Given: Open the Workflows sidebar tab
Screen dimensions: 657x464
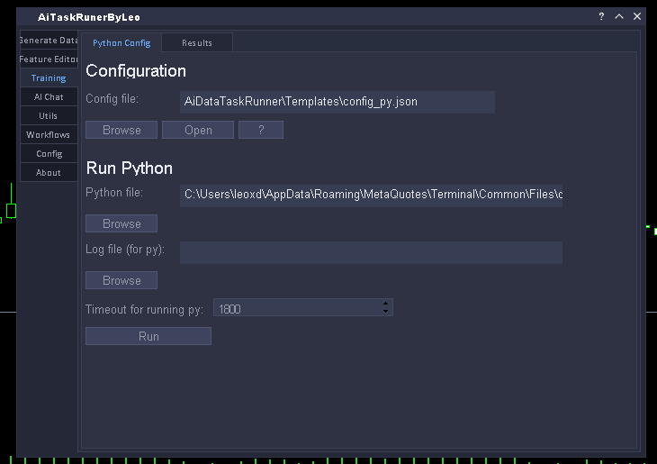Looking at the screenshot, I should click(49, 135).
